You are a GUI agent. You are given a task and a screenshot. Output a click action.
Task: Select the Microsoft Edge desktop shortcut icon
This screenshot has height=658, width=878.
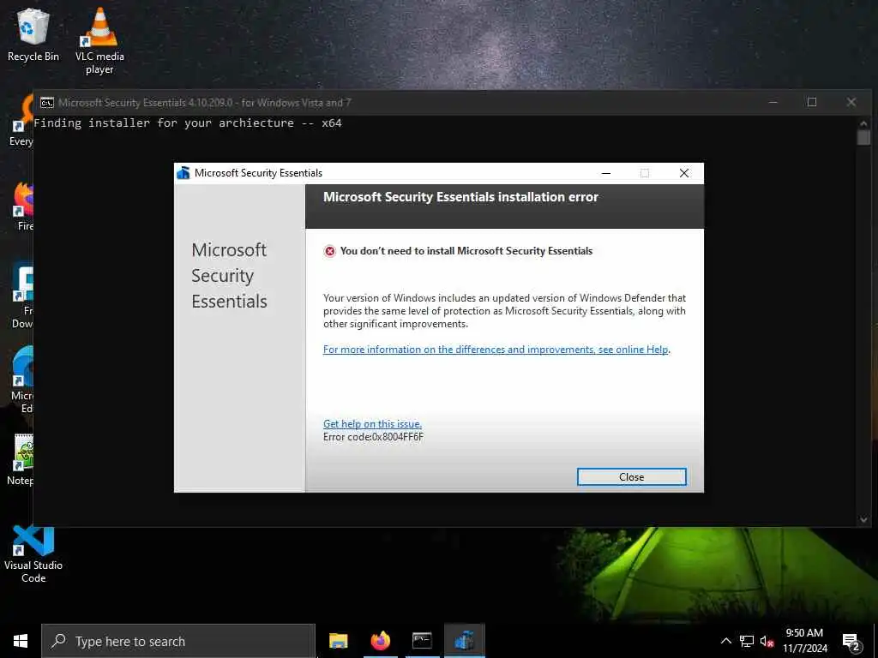point(22,380)
